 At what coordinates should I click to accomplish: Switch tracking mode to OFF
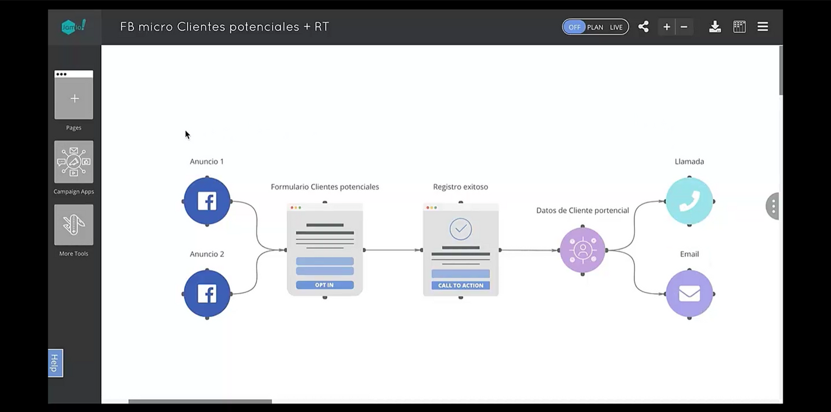click(575, 26)
